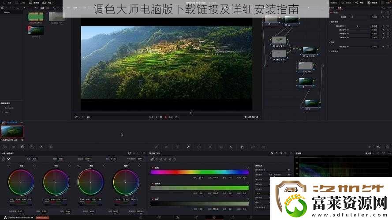This screenshot has width=392, height=220.
Task: Click the saturation range bar
Action: click(x=199, y=188)
